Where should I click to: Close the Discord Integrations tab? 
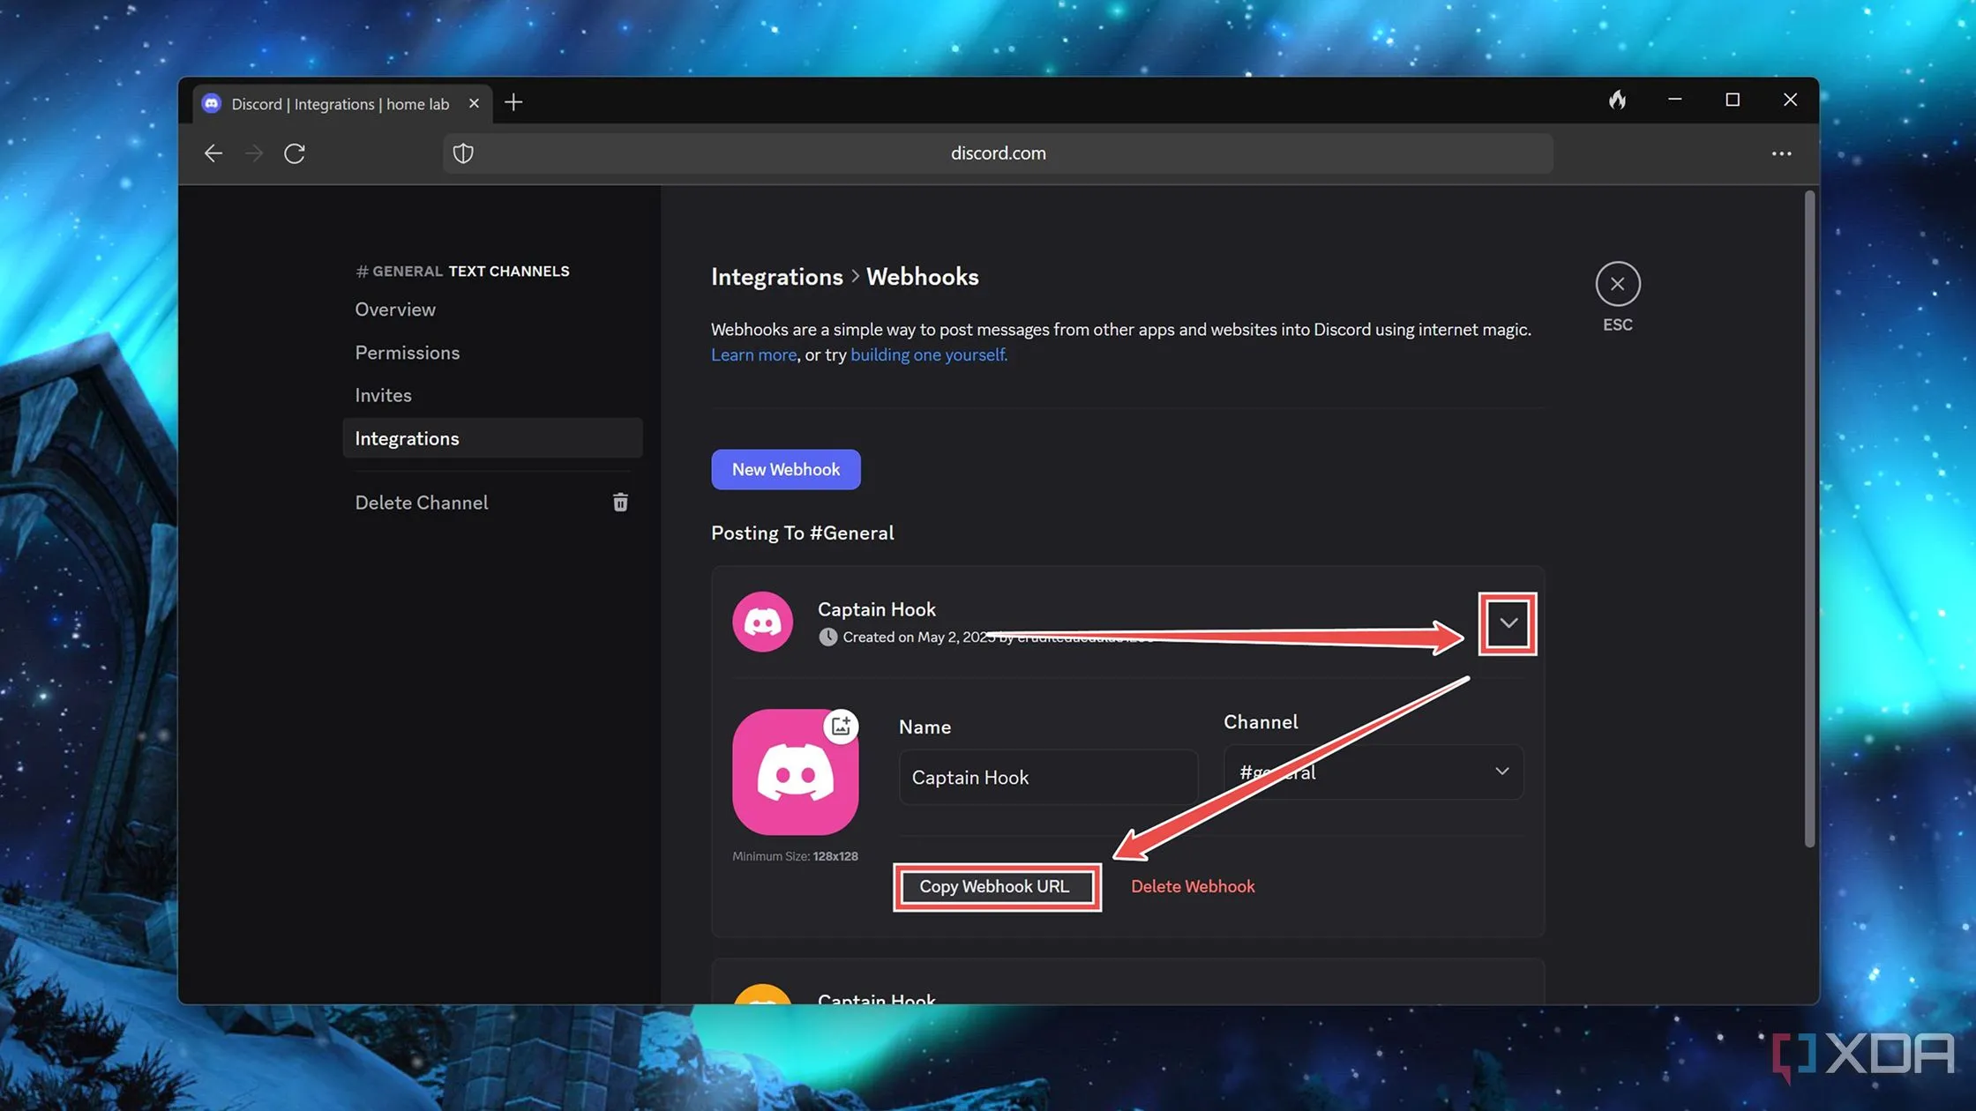click(474, 103)
